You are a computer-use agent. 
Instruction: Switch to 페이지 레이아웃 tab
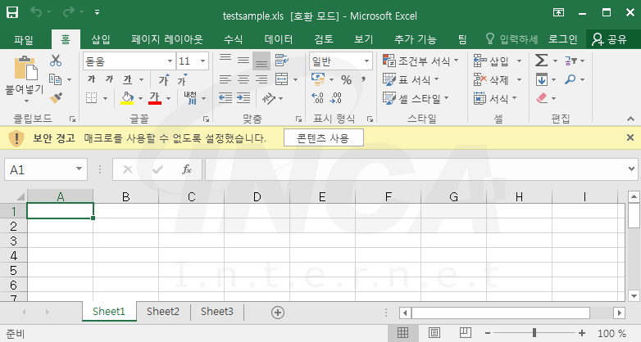pos(166,39)
